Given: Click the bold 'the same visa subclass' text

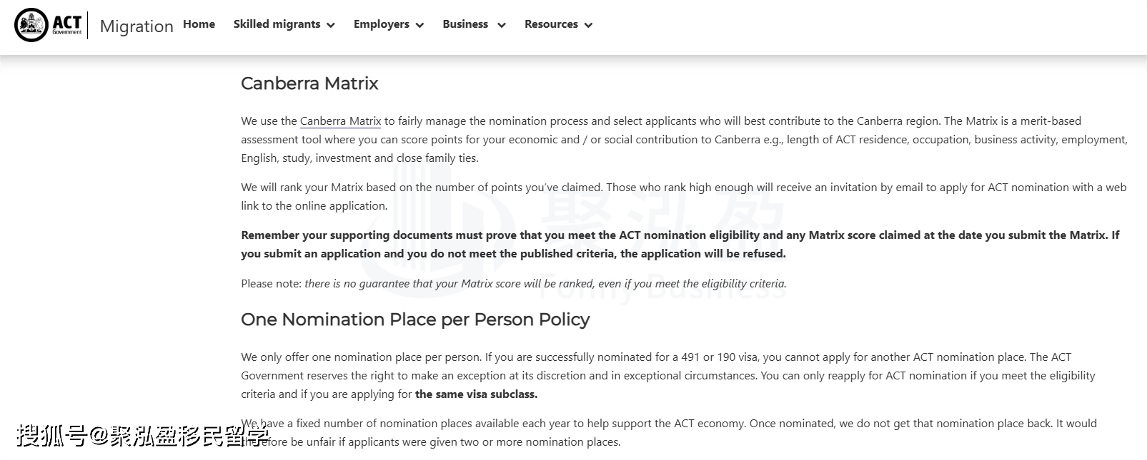Looking at the screenshot, I should 476,394.
